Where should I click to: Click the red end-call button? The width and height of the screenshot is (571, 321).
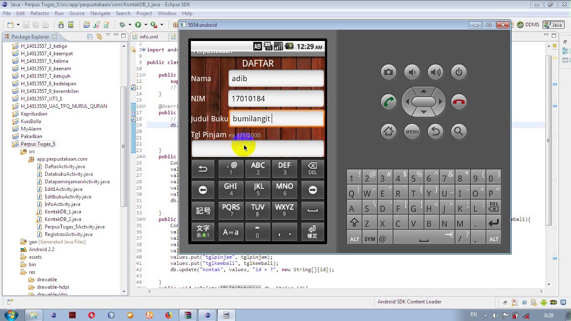[459, 102]
